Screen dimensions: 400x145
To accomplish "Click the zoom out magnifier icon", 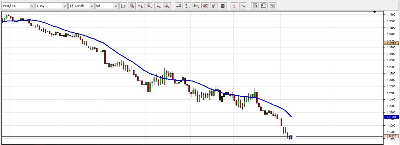I will pos(158,6).
